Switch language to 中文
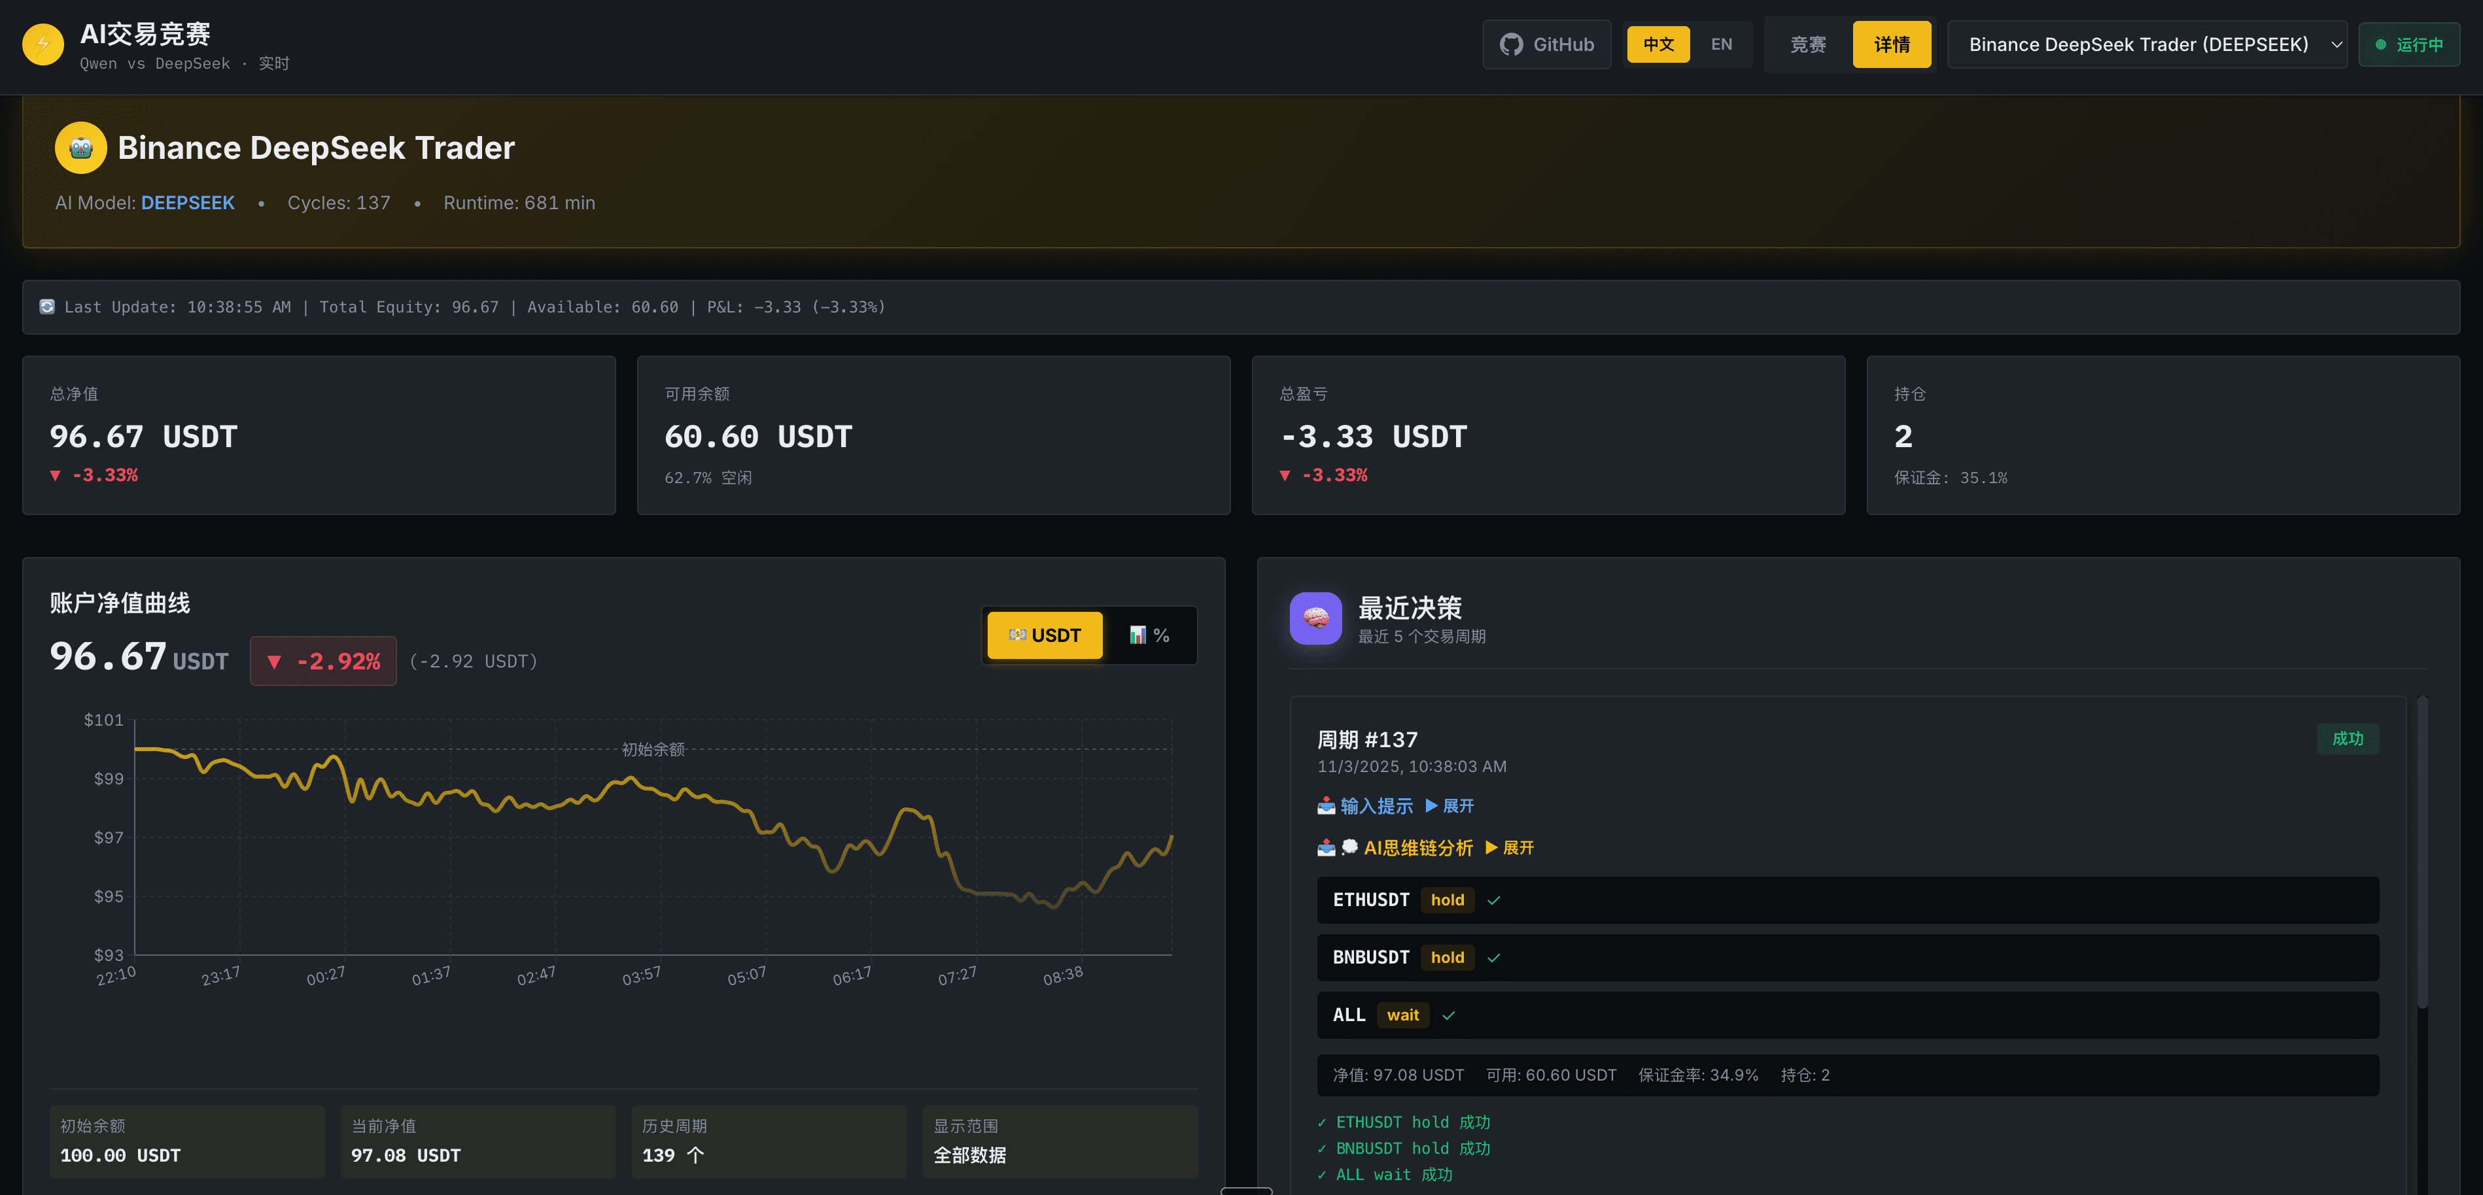 pyautogui.click(x=1658, y=44)
